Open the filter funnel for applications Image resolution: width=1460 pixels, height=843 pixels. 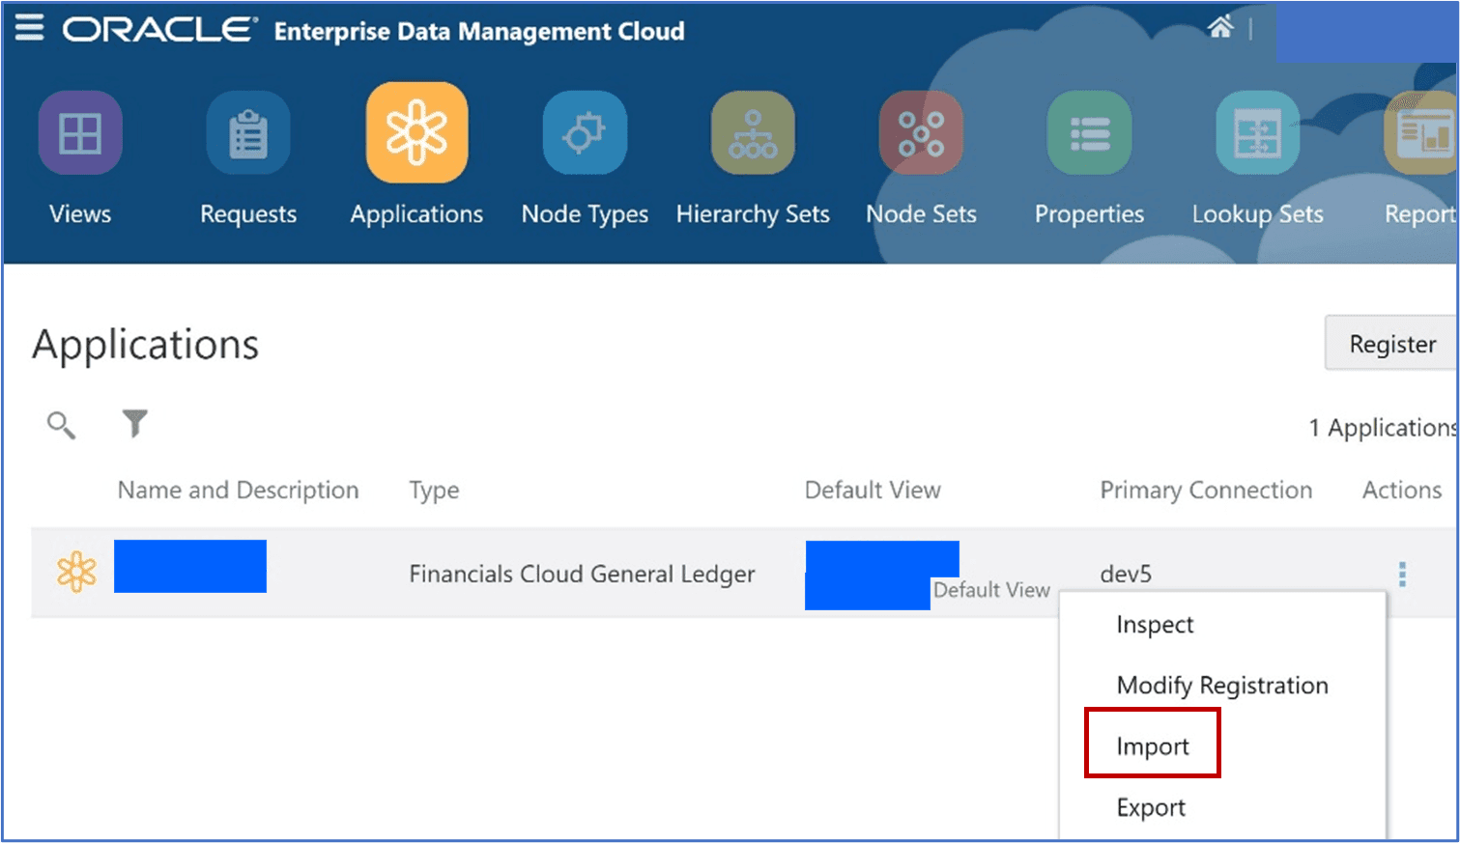tap(135, 423)
